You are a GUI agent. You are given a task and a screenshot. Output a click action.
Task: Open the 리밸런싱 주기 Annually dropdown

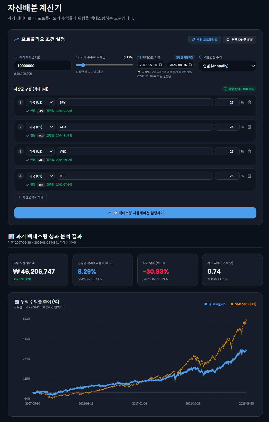[228, 66]
